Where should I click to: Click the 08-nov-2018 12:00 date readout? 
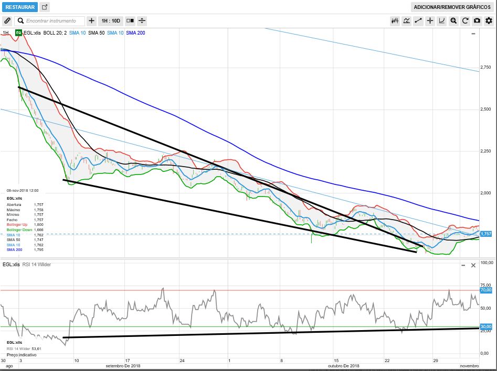pos(23,191)
